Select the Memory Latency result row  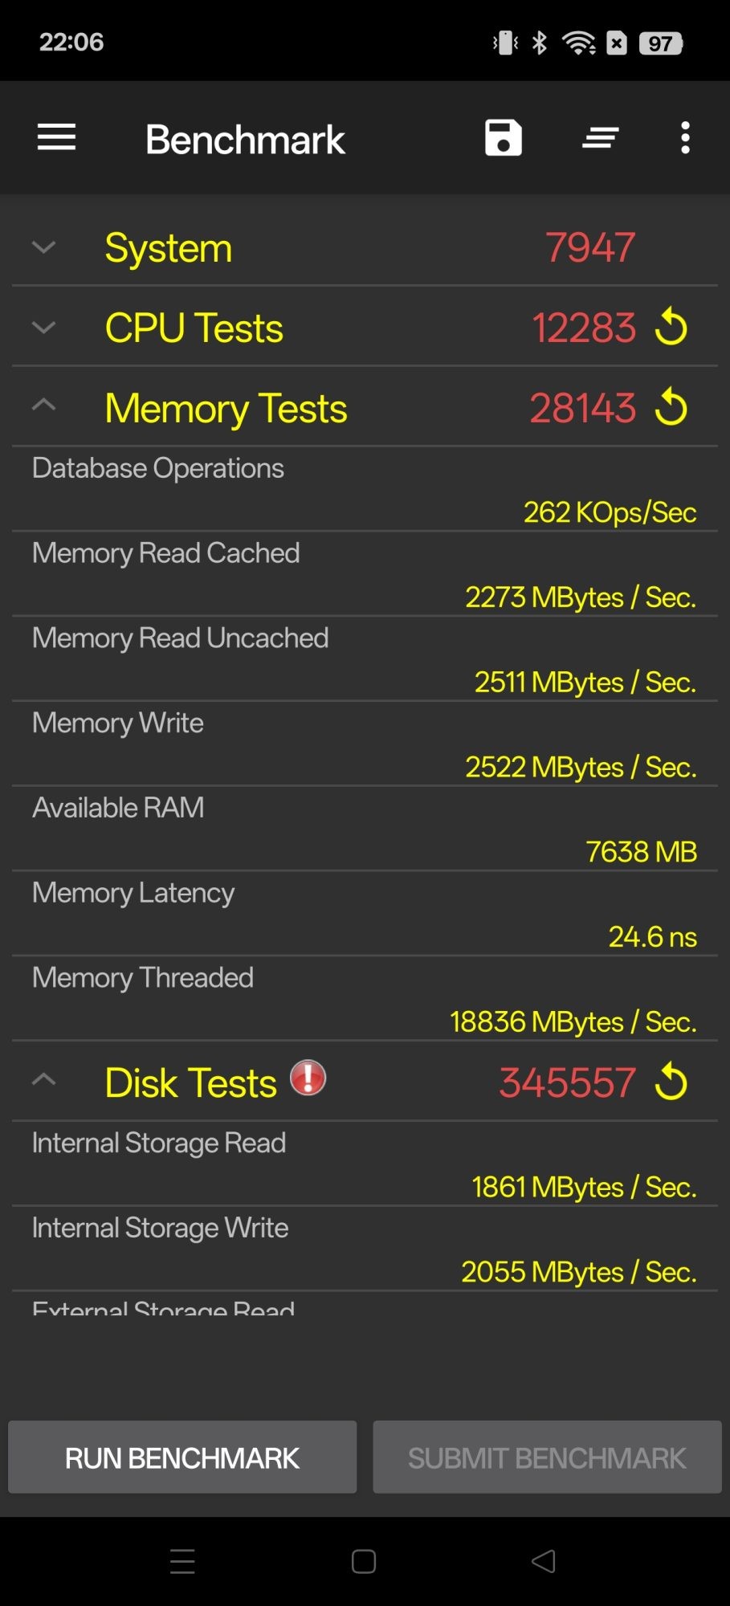coord(365,915)
